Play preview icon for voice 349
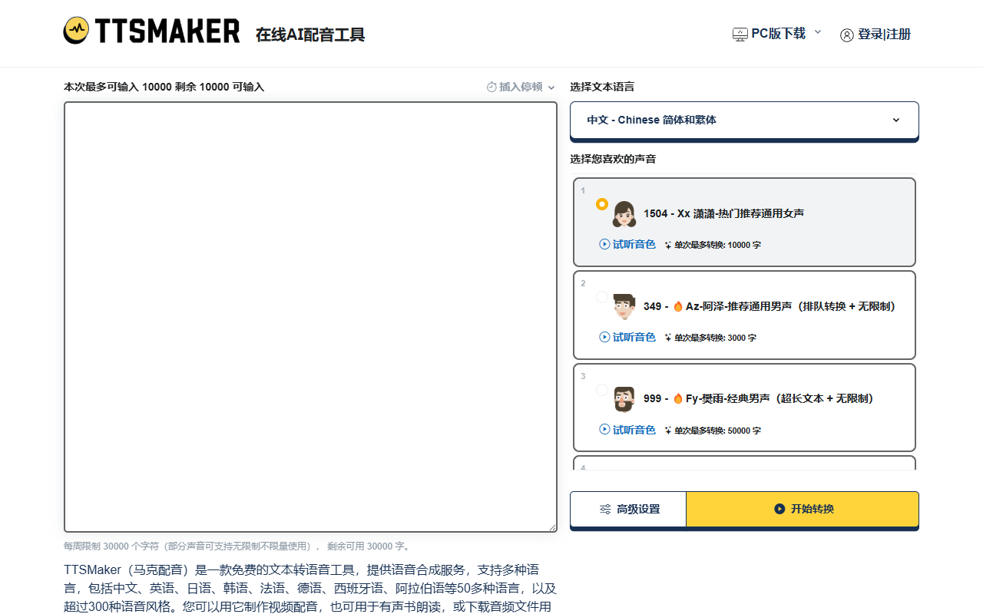The image size is (983, 614). point(604,337)
